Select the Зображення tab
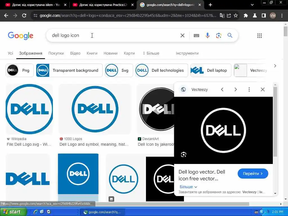This screenshot has width=288, height=216. pyautogui.click(x=31, y=53)
